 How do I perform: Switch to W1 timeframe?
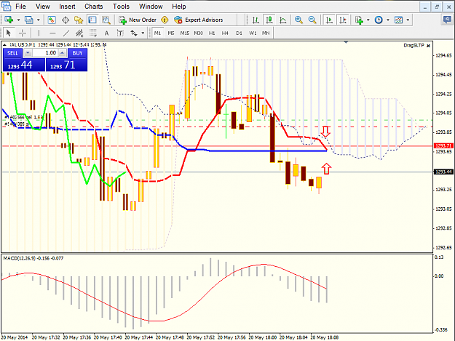[x=253, y=33]
